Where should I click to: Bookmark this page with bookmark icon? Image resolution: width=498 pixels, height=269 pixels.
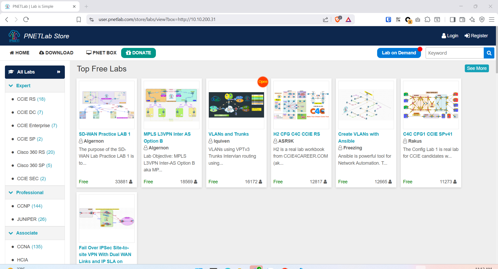(79, 19)
